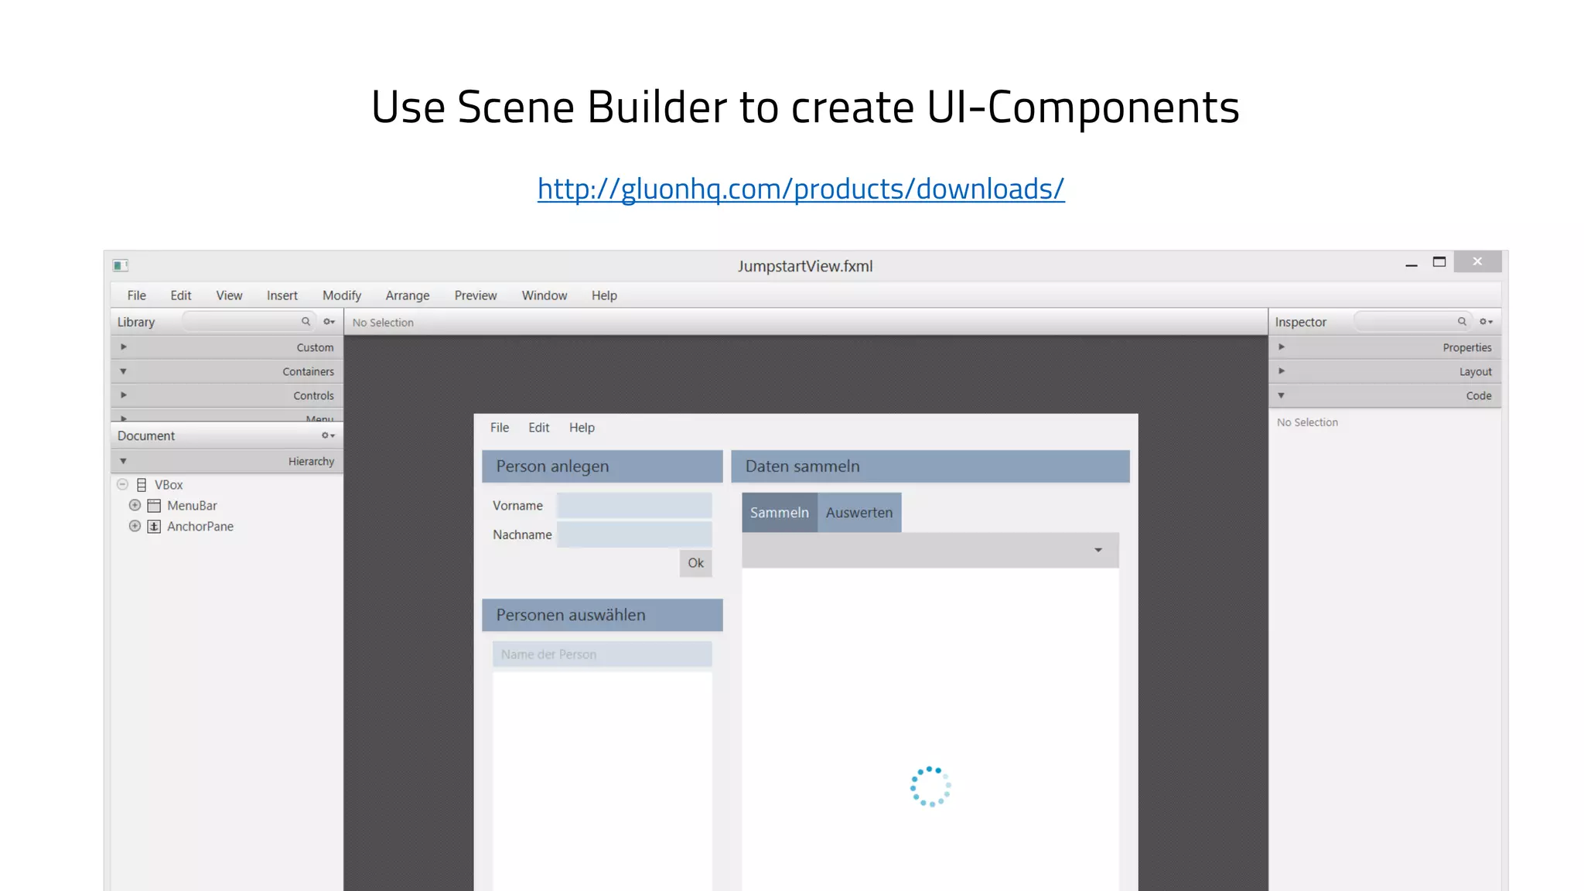Expand the MenuBar tree node
The width and height of the screenshot is (1584, 891).
pyautogui.click(x=135, y=506)
